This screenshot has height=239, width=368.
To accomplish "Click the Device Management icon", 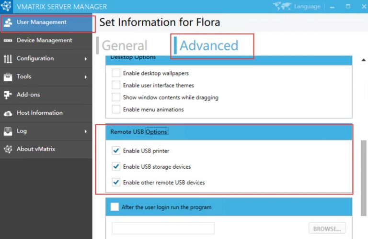I will point(8,41).
